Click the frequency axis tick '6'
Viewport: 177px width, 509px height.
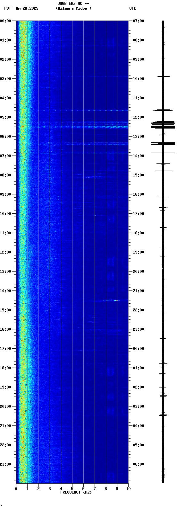pos(83,489)
